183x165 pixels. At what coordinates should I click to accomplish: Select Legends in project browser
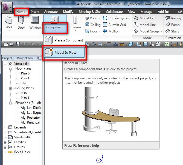click(x=20, y=127)
